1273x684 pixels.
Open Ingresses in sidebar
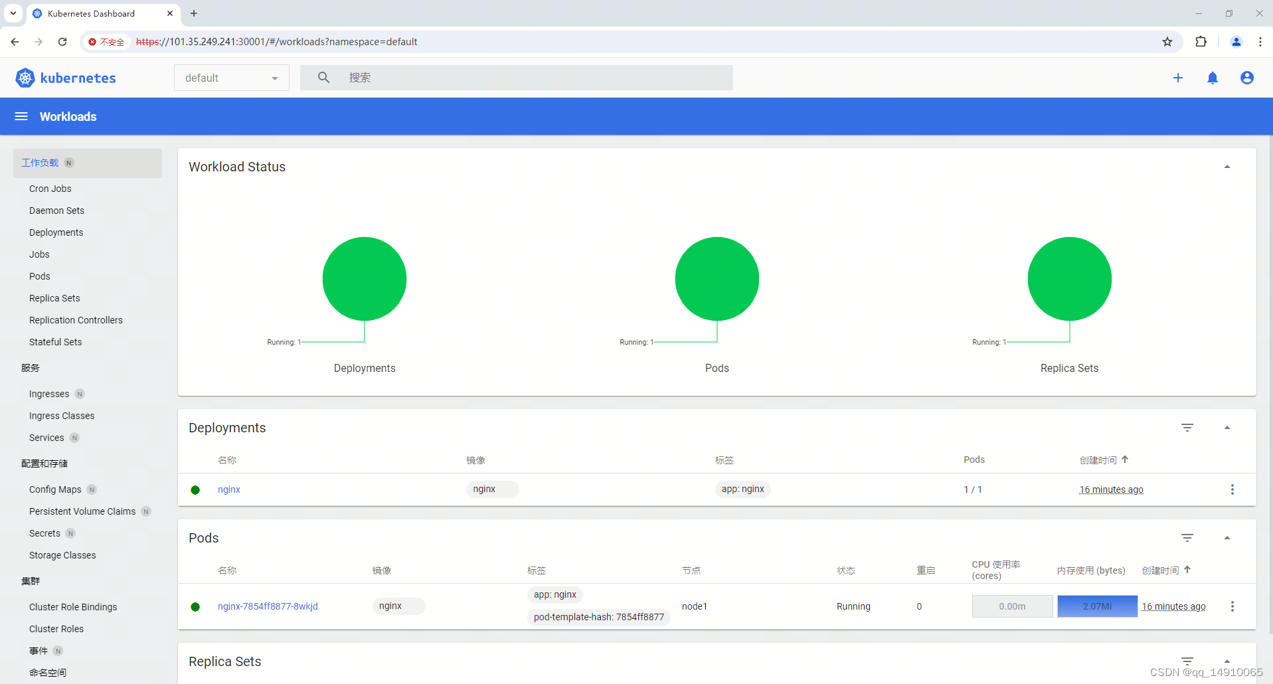pos(49,394)
